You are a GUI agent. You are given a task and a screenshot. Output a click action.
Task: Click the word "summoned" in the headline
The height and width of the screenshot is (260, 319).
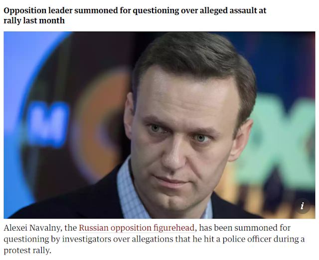pos(96,10)
